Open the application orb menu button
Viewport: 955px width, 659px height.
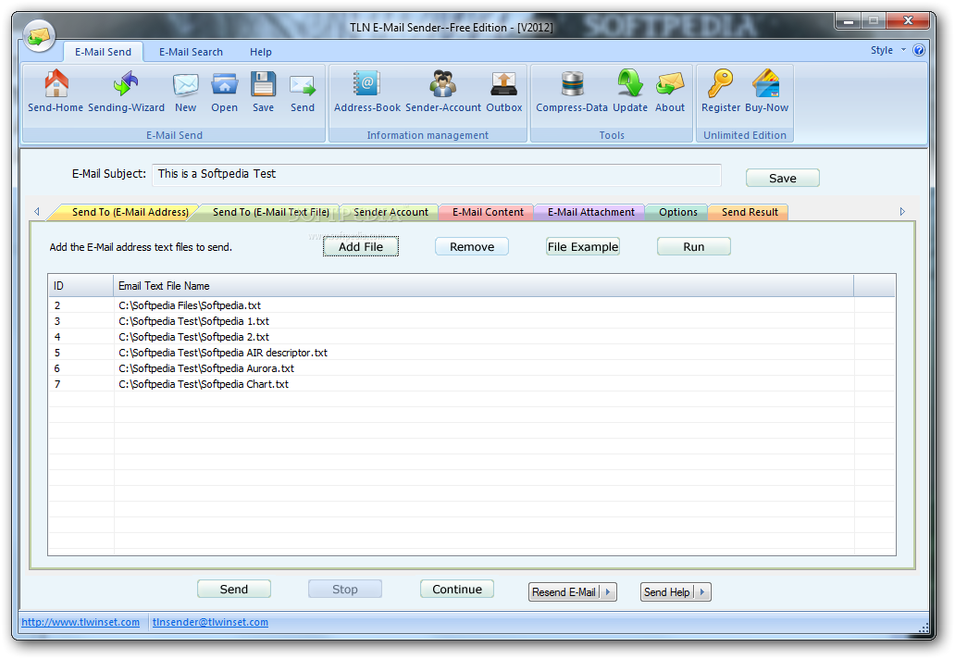pos(39,36)
